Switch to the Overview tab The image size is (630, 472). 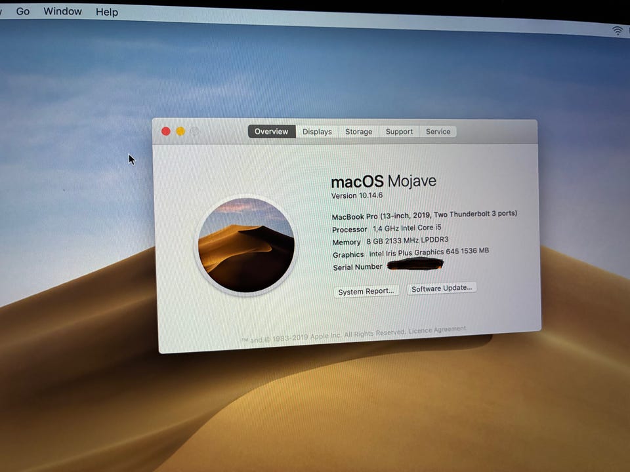(x=272, y=132)
